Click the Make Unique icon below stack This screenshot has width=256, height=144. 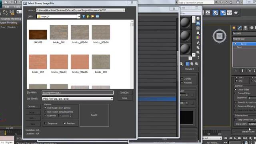point(250,70)
